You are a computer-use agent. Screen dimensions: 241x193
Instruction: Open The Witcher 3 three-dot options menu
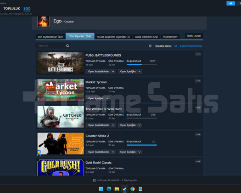tap(198, 108)
